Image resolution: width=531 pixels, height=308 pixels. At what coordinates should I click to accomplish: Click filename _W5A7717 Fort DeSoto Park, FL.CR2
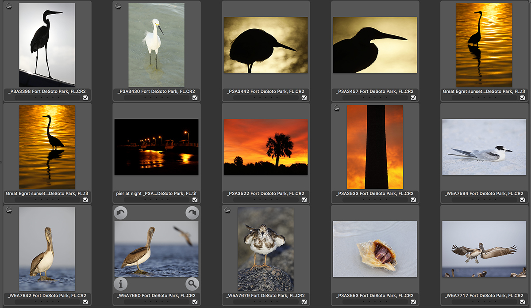click(484, 296)
